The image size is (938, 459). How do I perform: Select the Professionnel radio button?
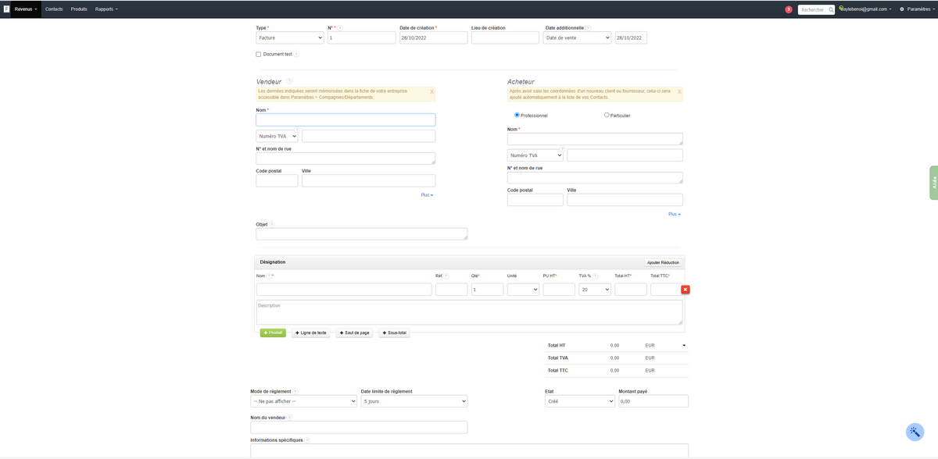pyautogui.click(x=517, y=115)
